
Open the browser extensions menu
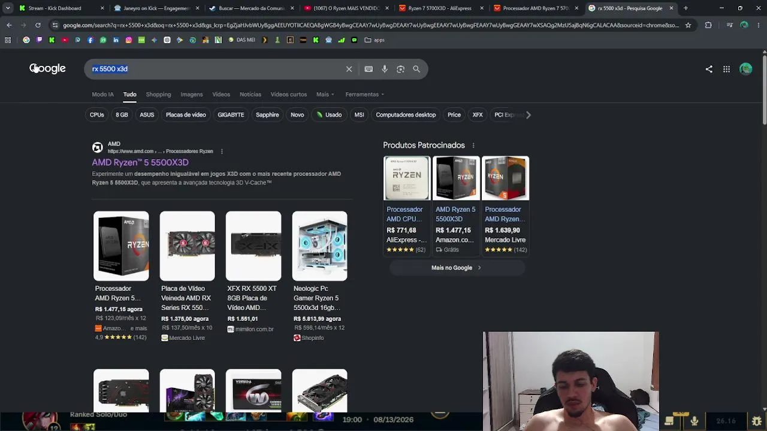point(708,25)
